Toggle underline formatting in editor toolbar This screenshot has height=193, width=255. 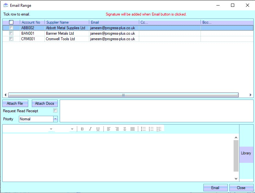pyautogui.click(x=98, y=129)
